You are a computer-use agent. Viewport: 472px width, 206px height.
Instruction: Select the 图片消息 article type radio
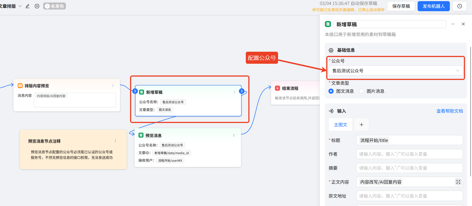(362, 91)
